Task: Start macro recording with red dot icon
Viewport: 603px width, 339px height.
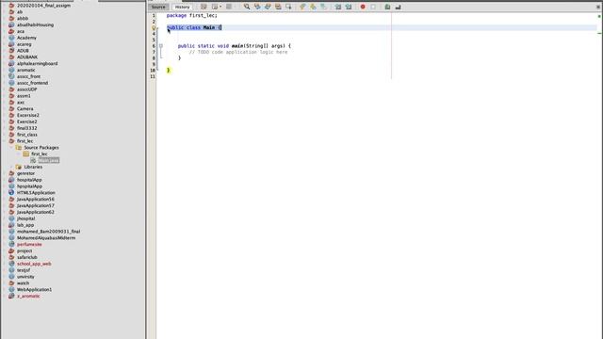Action: (363, 7)
